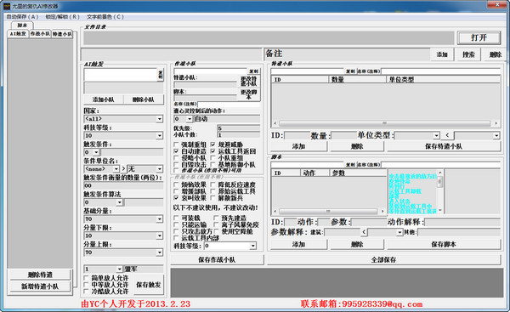The height and width of the screenshot is (312, 510).
Task: Click the 单位类型 column header
Action: pyautogui.click(x=443, y=79)
